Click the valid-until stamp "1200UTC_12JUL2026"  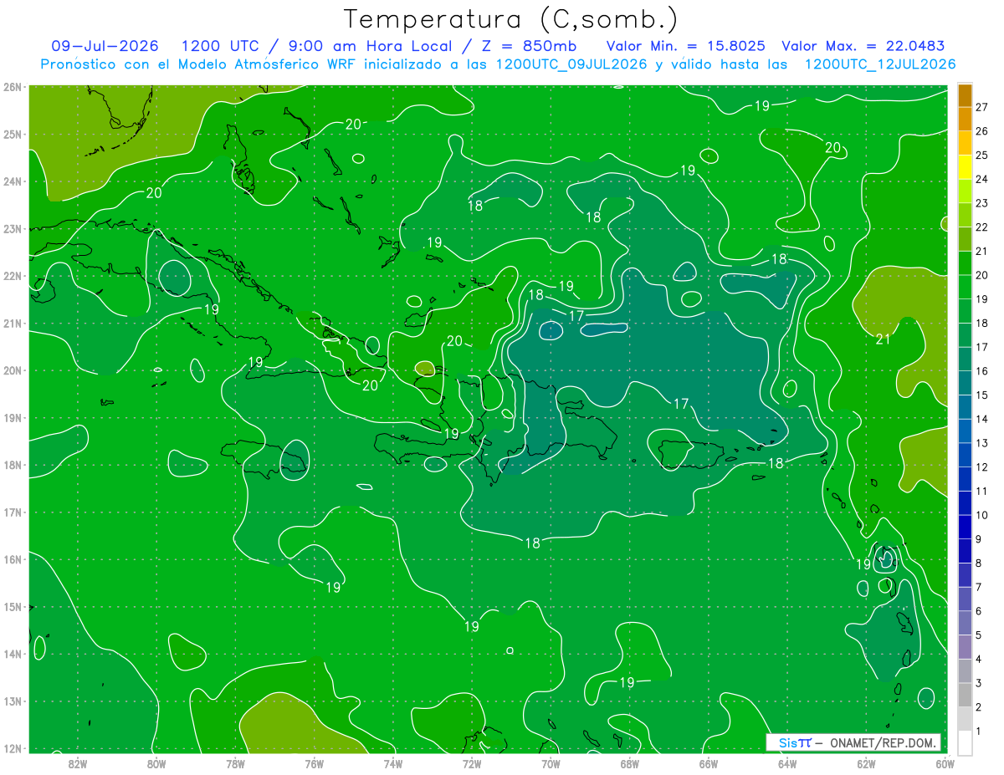(x=880, y=64)
